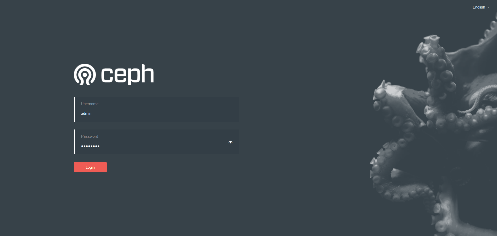
Task: Click the ceph wordmark text
Action: pyautogui.click(x=127, y=75)
